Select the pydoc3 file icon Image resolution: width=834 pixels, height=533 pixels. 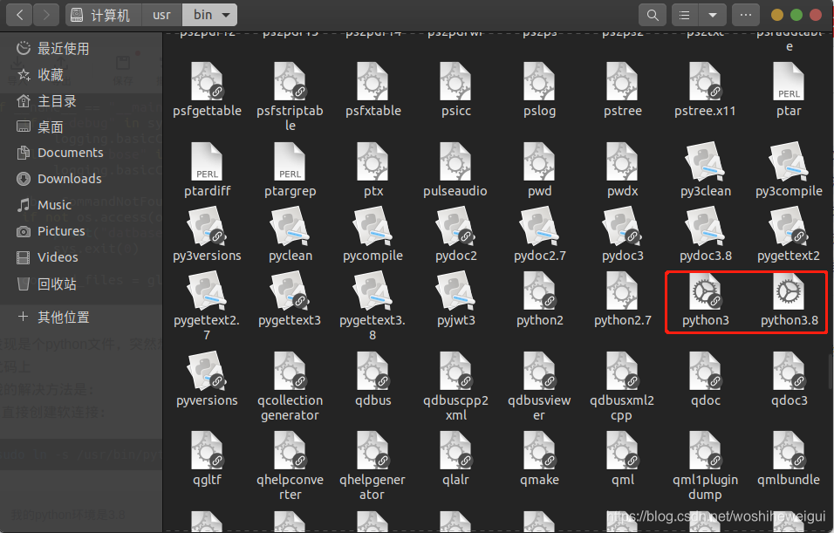click(622, 227)
